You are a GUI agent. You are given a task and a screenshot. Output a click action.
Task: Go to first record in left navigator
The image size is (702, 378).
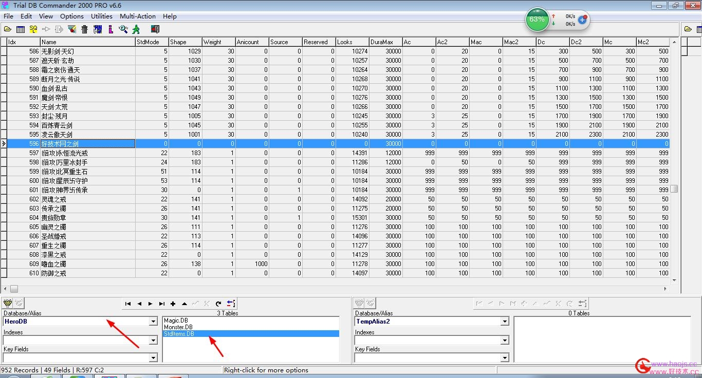click(x=128, y=304)
